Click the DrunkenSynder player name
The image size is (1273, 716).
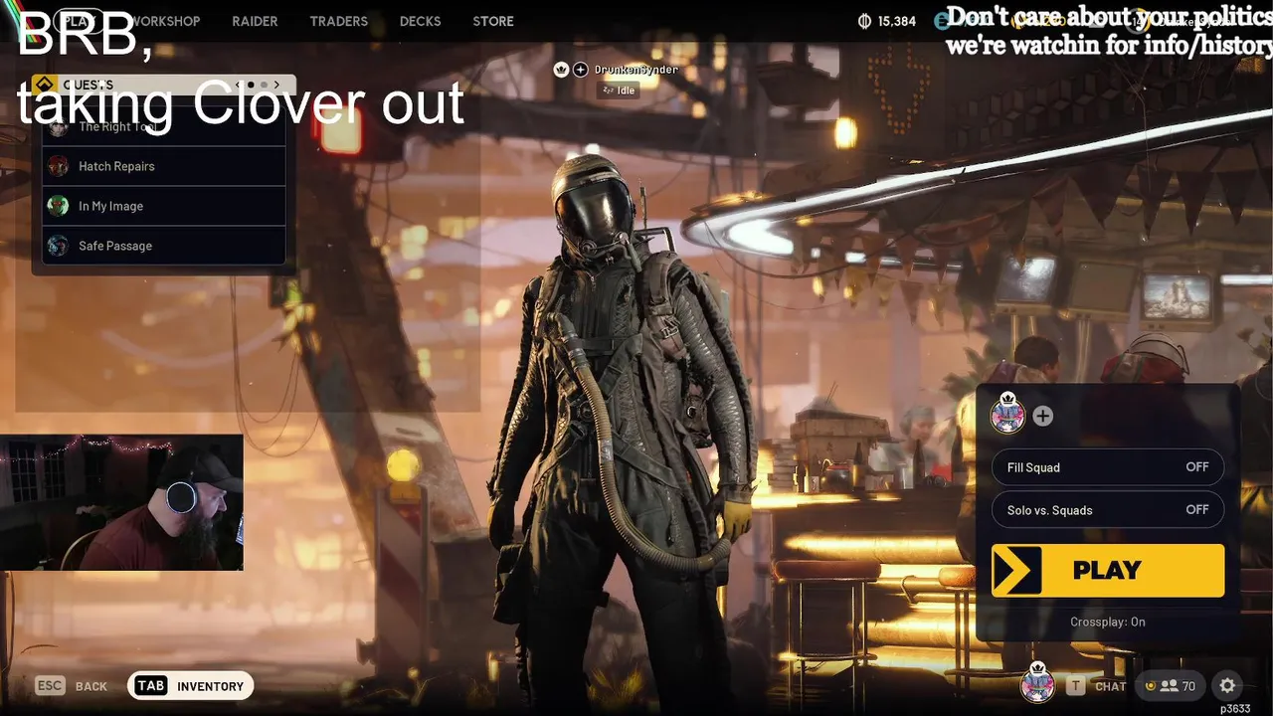coord(636,70)
